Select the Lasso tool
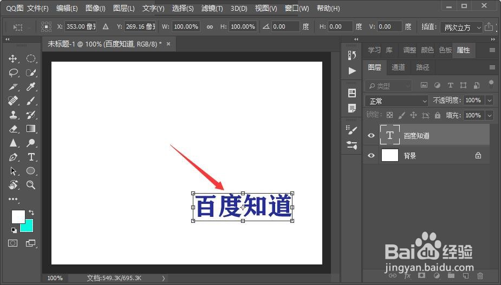Viewport: 501px width, 285px height. [13, 73]
